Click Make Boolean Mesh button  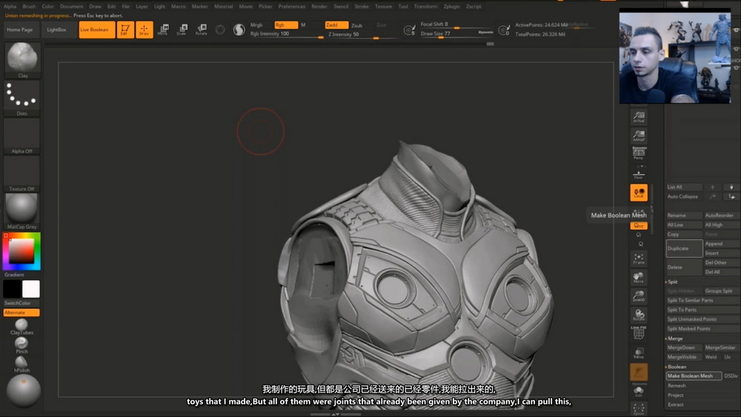(x=694, y=376)
